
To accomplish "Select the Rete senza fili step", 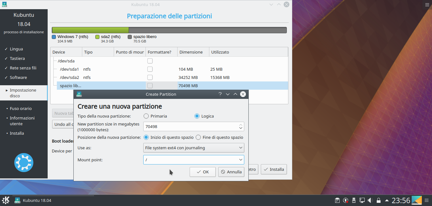I will (23, 68).
